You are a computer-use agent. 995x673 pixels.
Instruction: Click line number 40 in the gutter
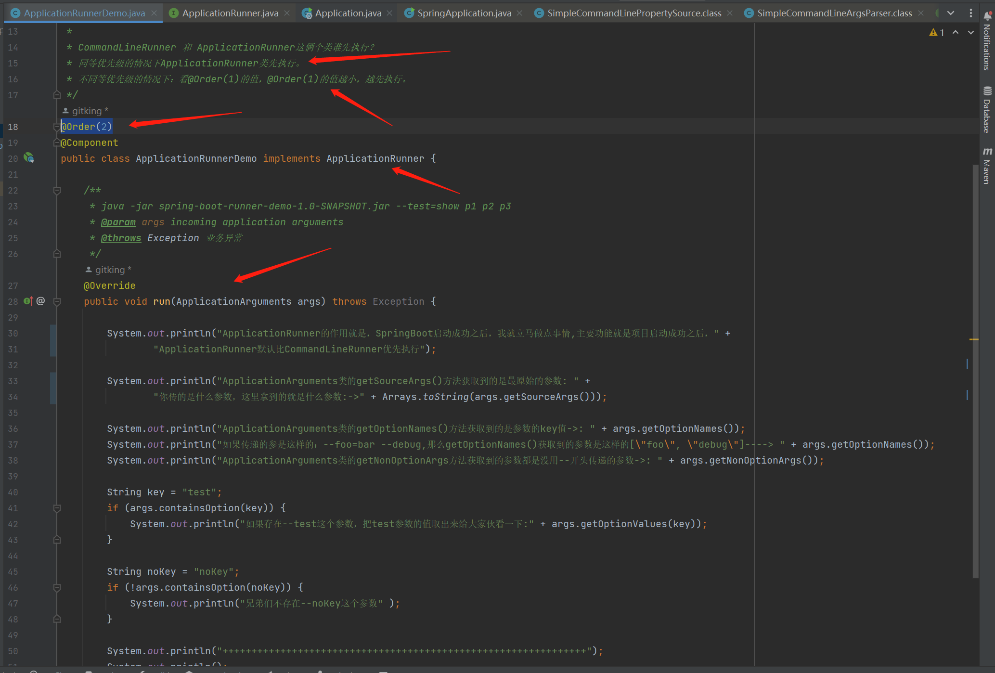coord(13,492)
